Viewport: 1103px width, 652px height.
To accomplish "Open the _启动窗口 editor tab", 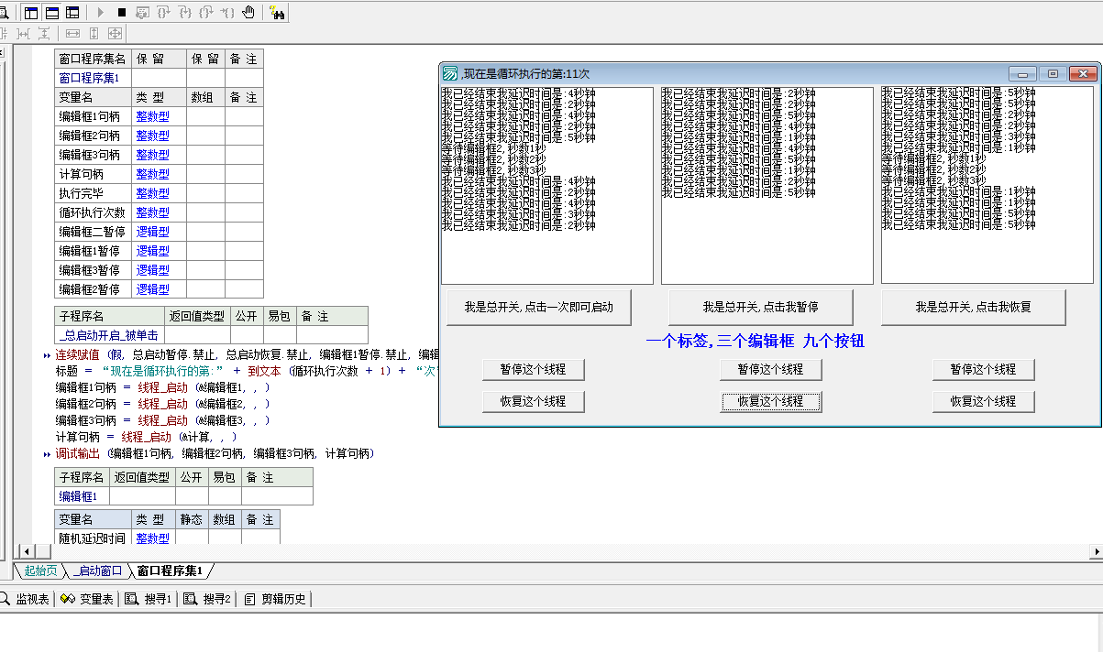I will tap(96, 570).
